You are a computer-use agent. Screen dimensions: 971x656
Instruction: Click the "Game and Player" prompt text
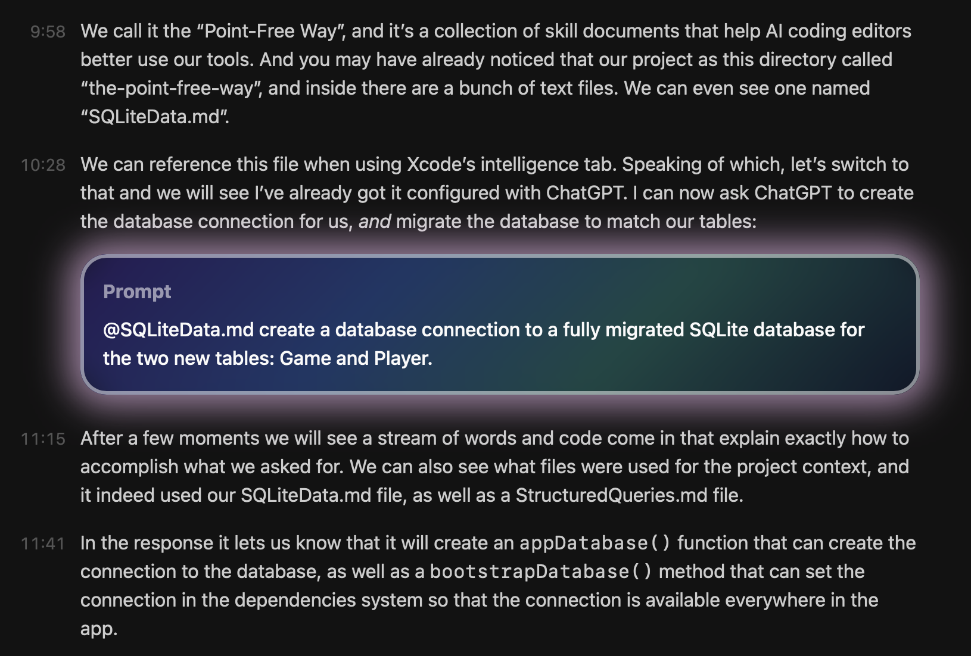tap(356, 358)
